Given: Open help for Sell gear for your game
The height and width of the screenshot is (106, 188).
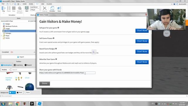Looking at the screenshot, I should 58,28.
